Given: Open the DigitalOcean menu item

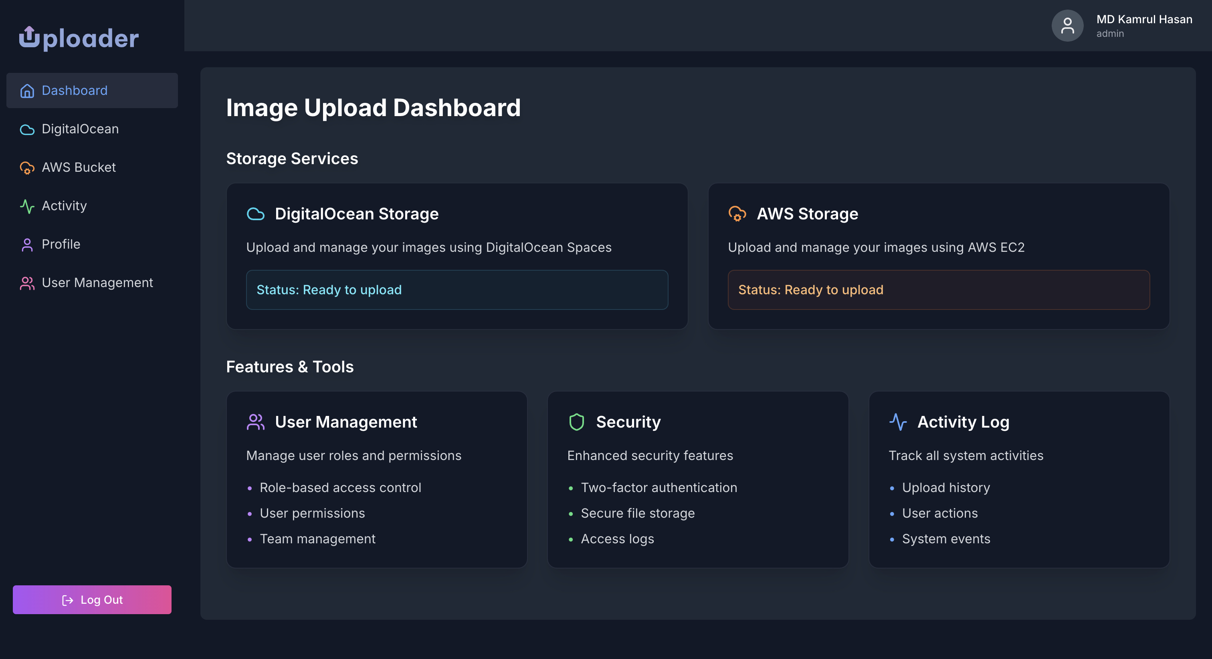Looking at the screenshot, I should (x=92, y=129).
